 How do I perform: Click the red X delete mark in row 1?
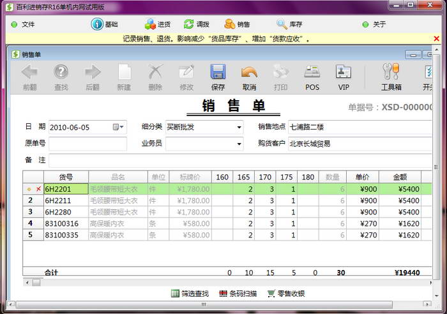pyautogui.click(x=38, y=190)
